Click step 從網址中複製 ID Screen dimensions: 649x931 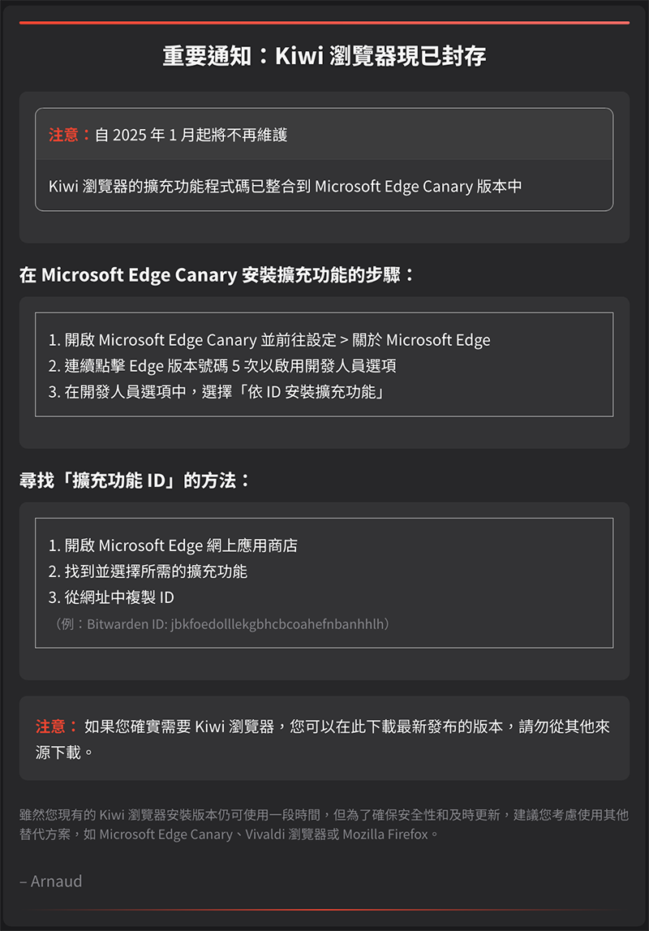[111, 597]
